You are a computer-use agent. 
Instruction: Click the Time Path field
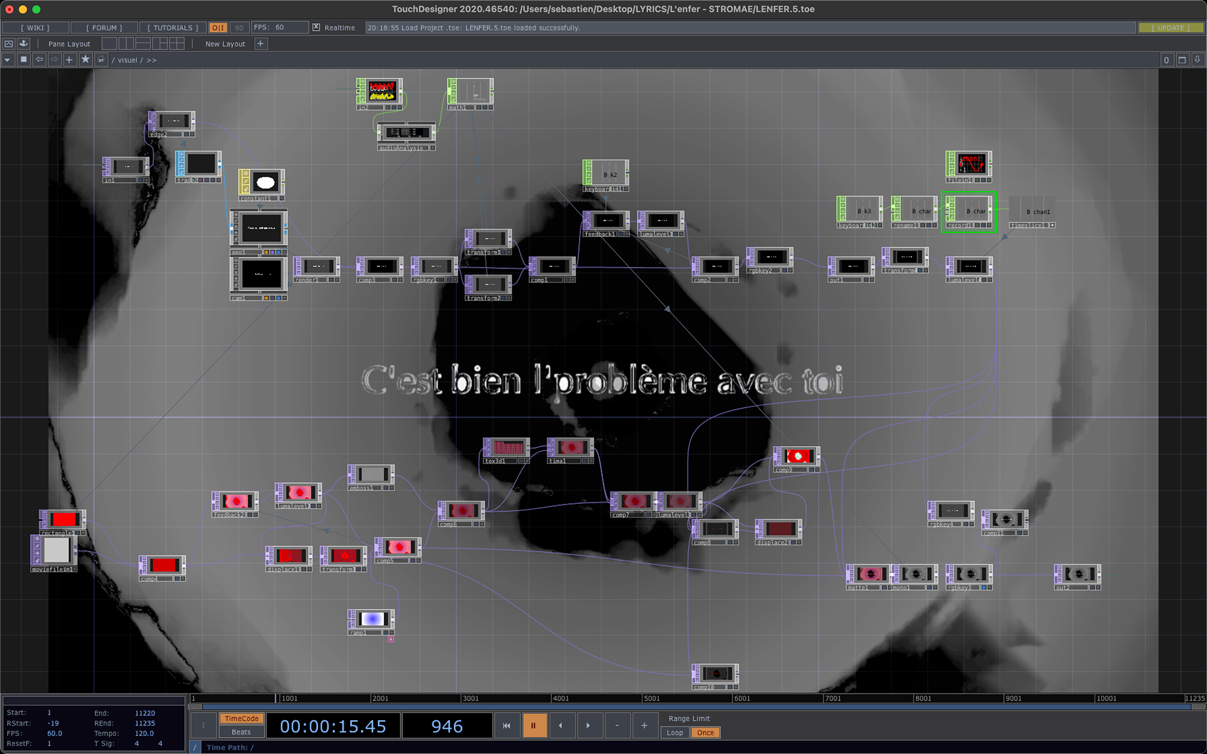(698, 747)
